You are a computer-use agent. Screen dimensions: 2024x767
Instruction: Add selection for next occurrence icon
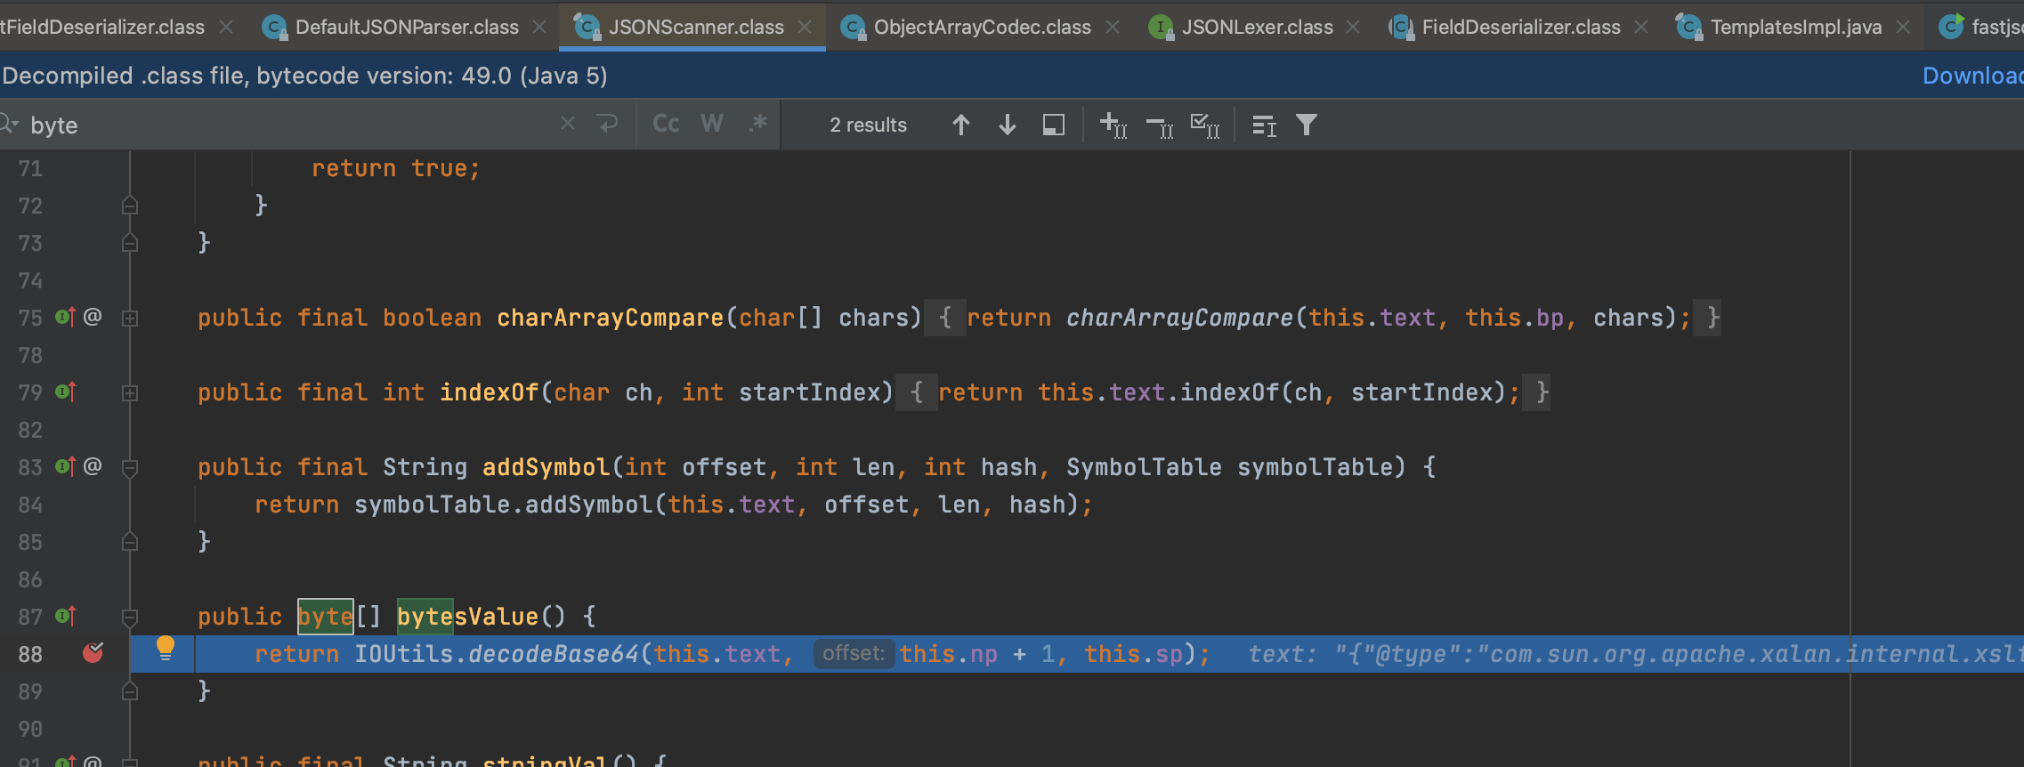pyautogui.click(x=1113, y=125)
